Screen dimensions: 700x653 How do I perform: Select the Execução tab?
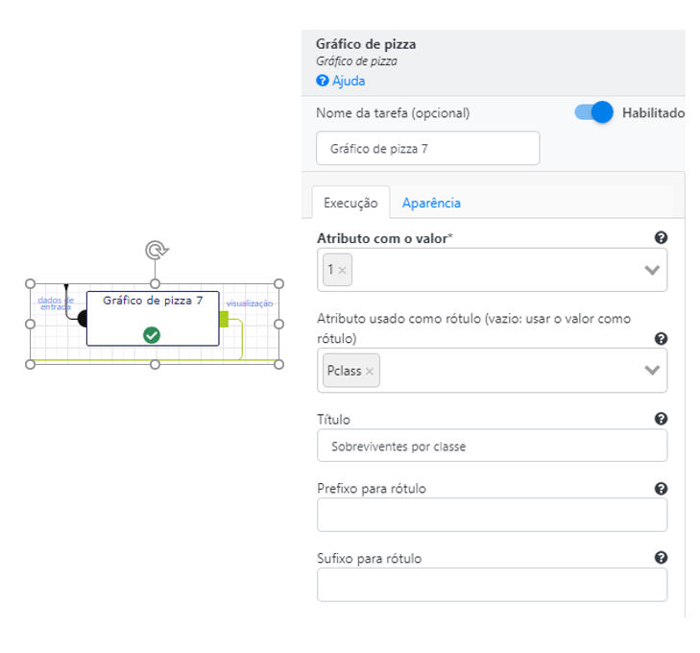tap(350, 203)
